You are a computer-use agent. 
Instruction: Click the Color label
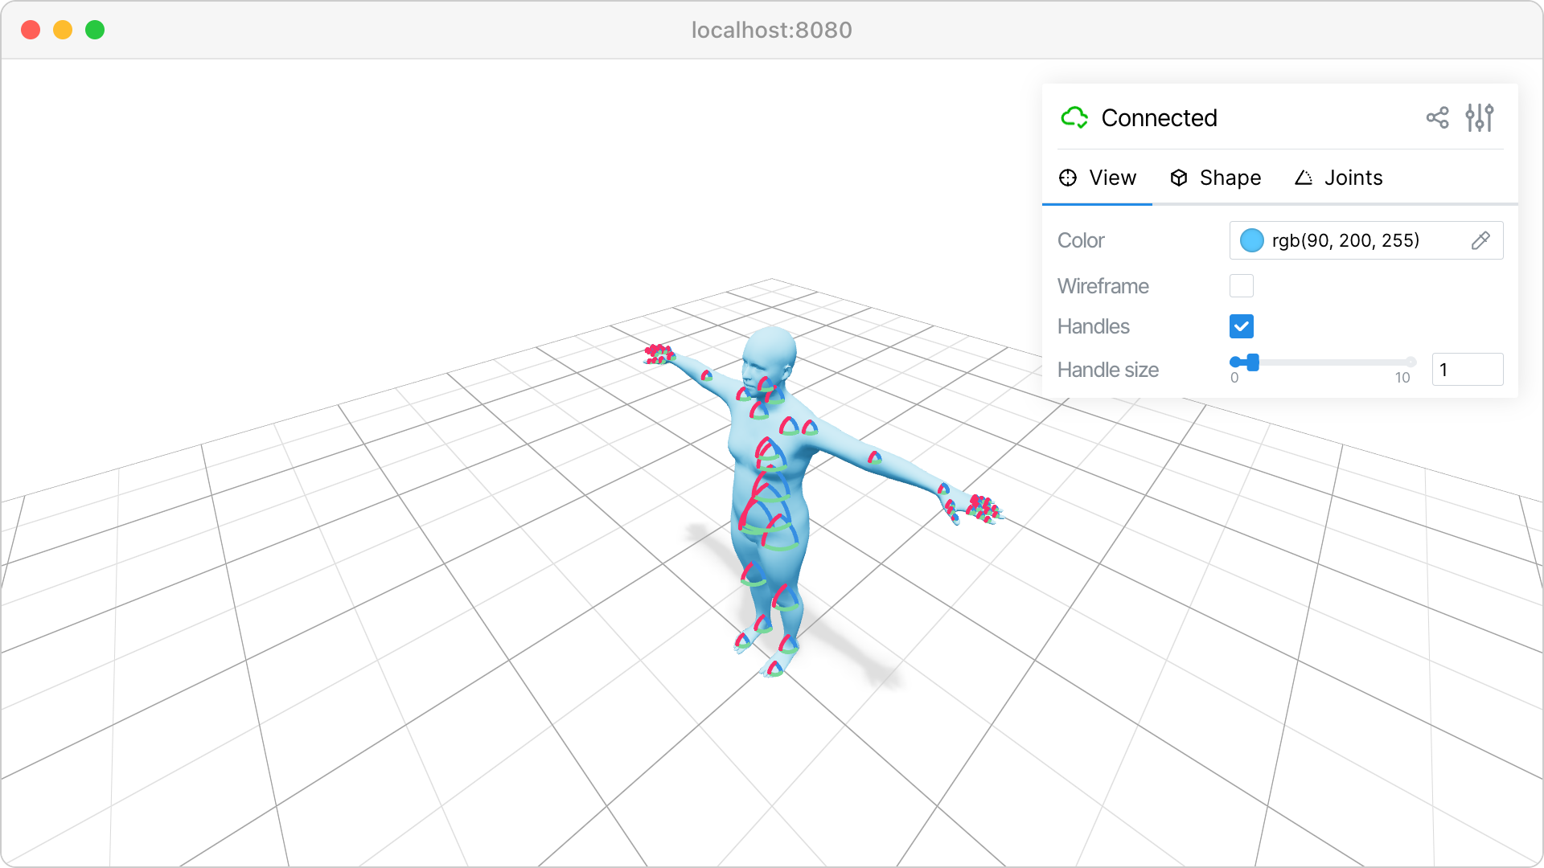tap(1081, 240)
